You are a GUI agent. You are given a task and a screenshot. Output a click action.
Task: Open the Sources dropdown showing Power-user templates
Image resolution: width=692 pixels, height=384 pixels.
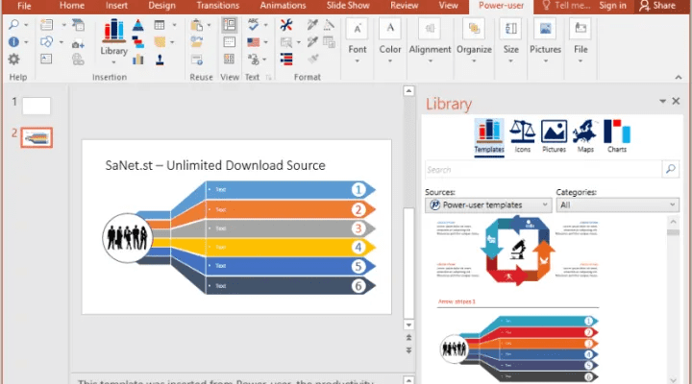coord(488,205)
